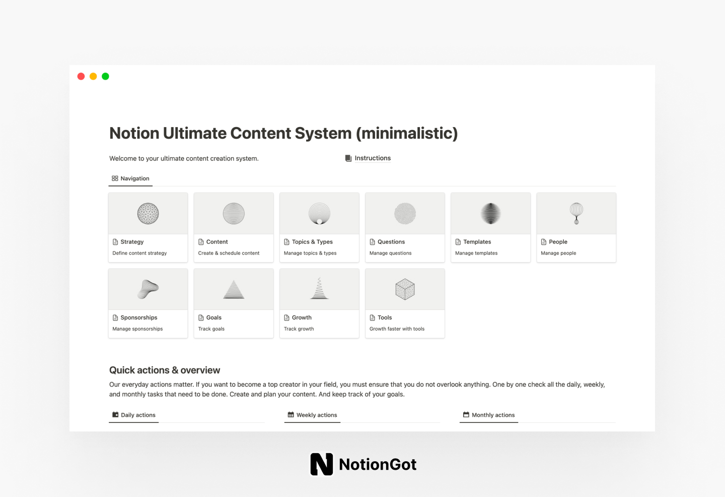The image size is (725, 497).
Task: Switch to the Daily actions tab
Action: click(x=133, y=415)
